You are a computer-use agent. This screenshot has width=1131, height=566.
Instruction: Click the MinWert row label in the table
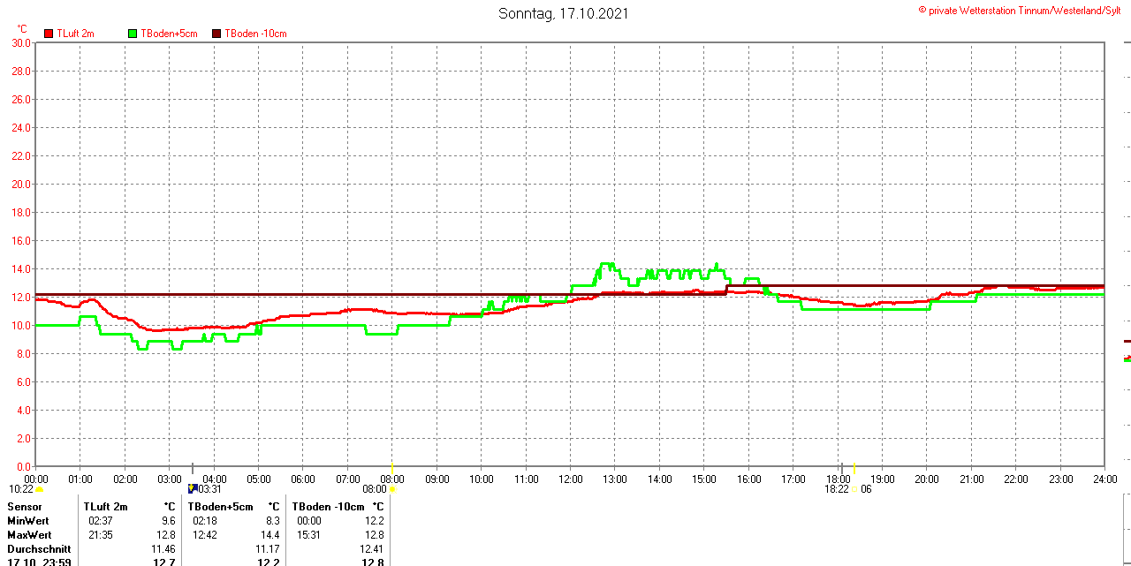(x=29, y=521)
